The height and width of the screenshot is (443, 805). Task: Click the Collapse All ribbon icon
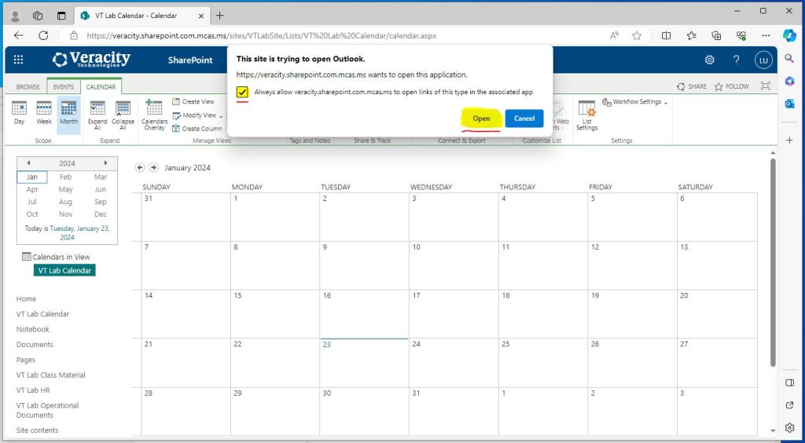click(123, 114)
